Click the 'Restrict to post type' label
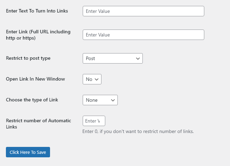Viewport: 230px width, 166px height. (x=28, y=58)
